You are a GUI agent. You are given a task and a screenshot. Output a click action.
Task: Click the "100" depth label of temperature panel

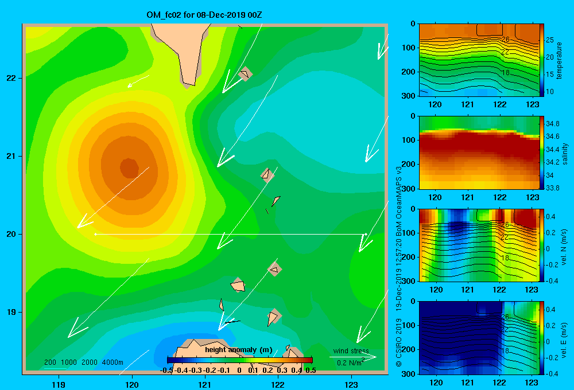(409, 48)
